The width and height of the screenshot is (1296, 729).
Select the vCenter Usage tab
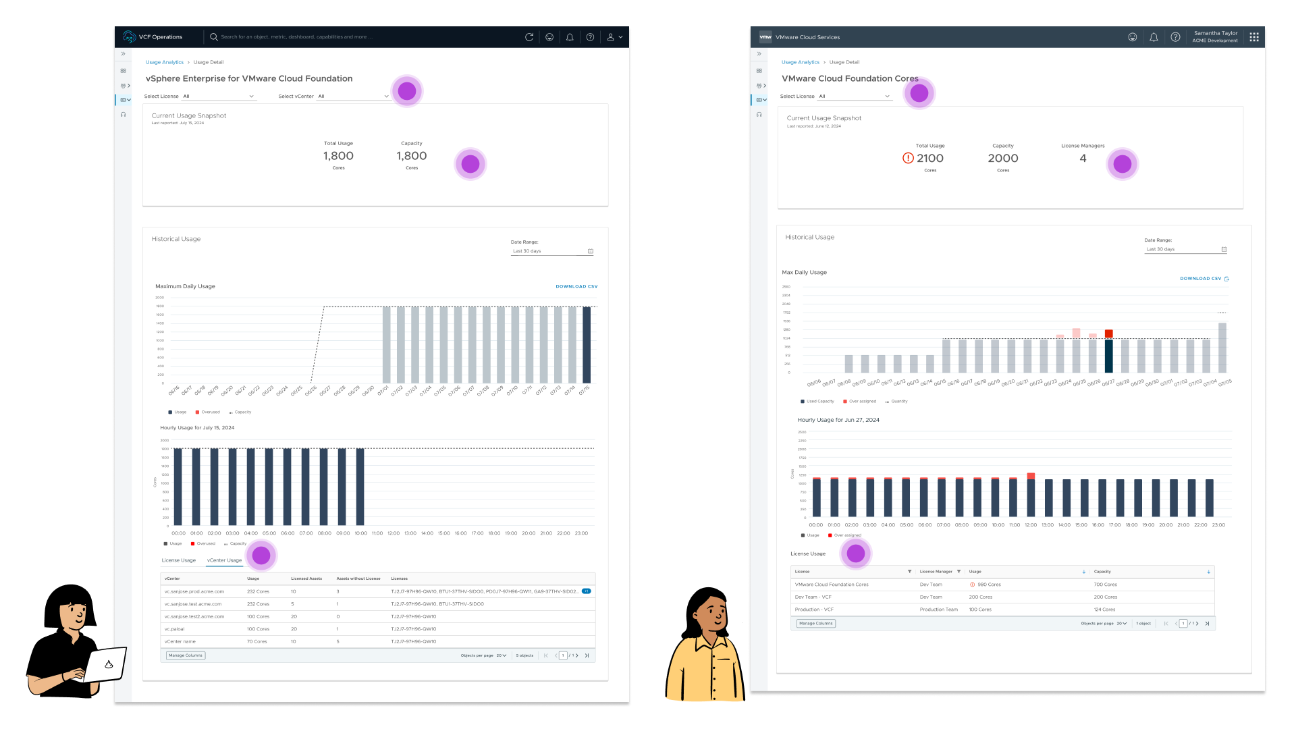point(224,560)
